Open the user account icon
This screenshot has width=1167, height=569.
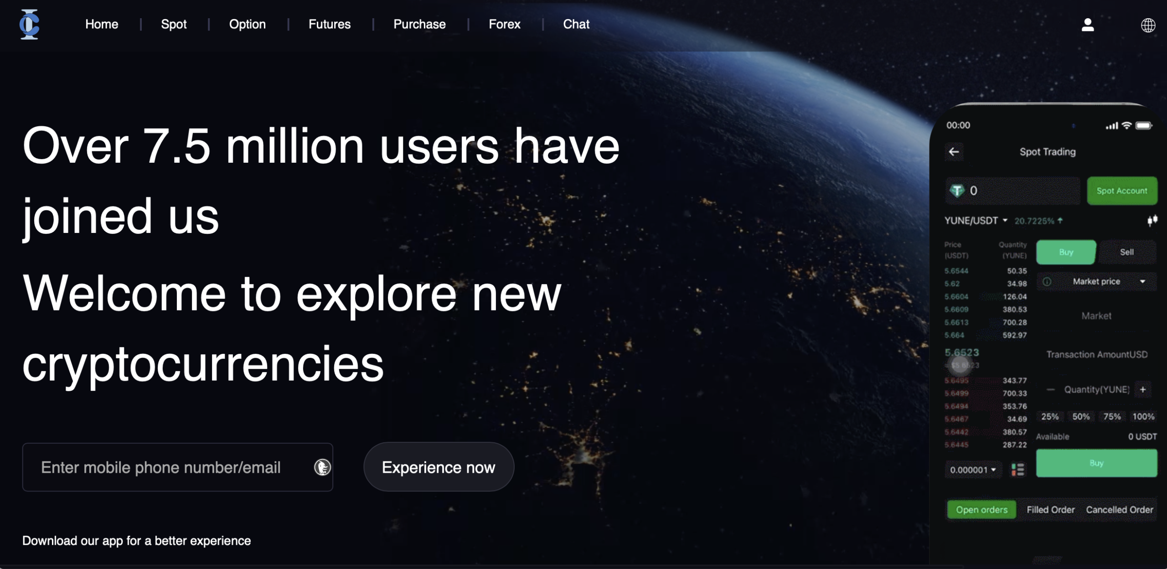click(1088, 25)
